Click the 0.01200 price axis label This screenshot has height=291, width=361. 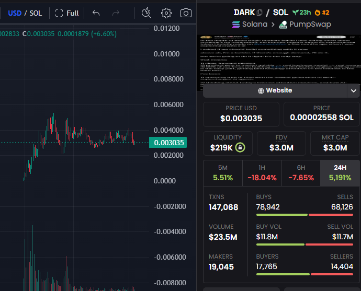tap(166, 29)
